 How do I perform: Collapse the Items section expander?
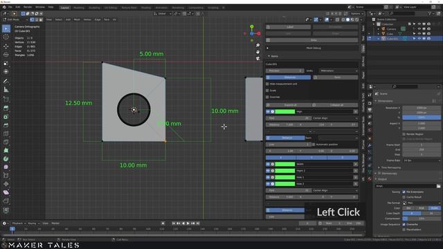pyautogui.click(x=269, y=56)
